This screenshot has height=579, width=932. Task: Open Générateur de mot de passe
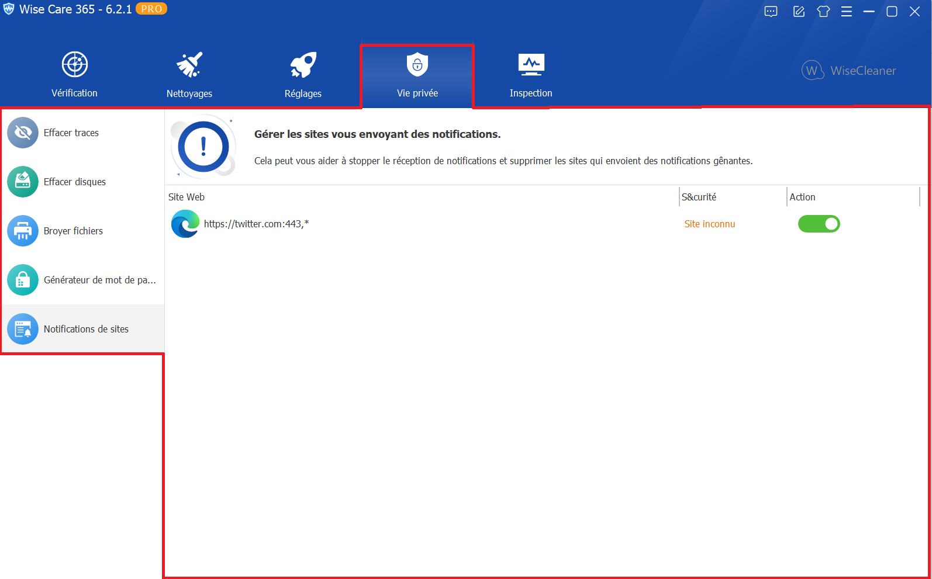point(83,280)
